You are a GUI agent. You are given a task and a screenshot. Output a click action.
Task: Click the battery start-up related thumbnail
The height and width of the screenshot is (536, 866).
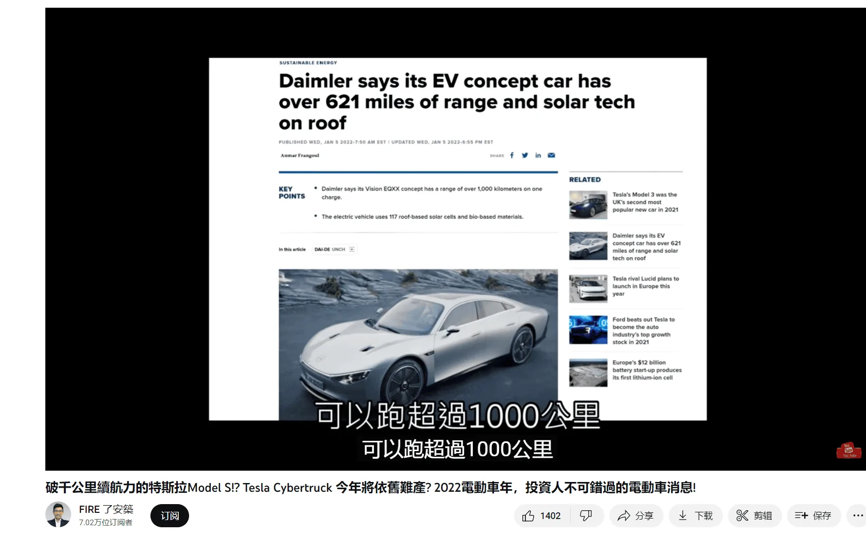click(x=588, y=372)
